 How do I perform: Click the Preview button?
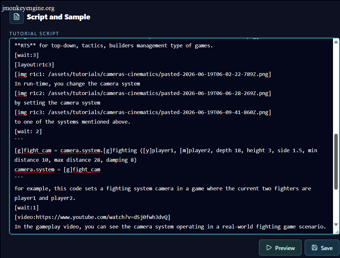(280, 248)
